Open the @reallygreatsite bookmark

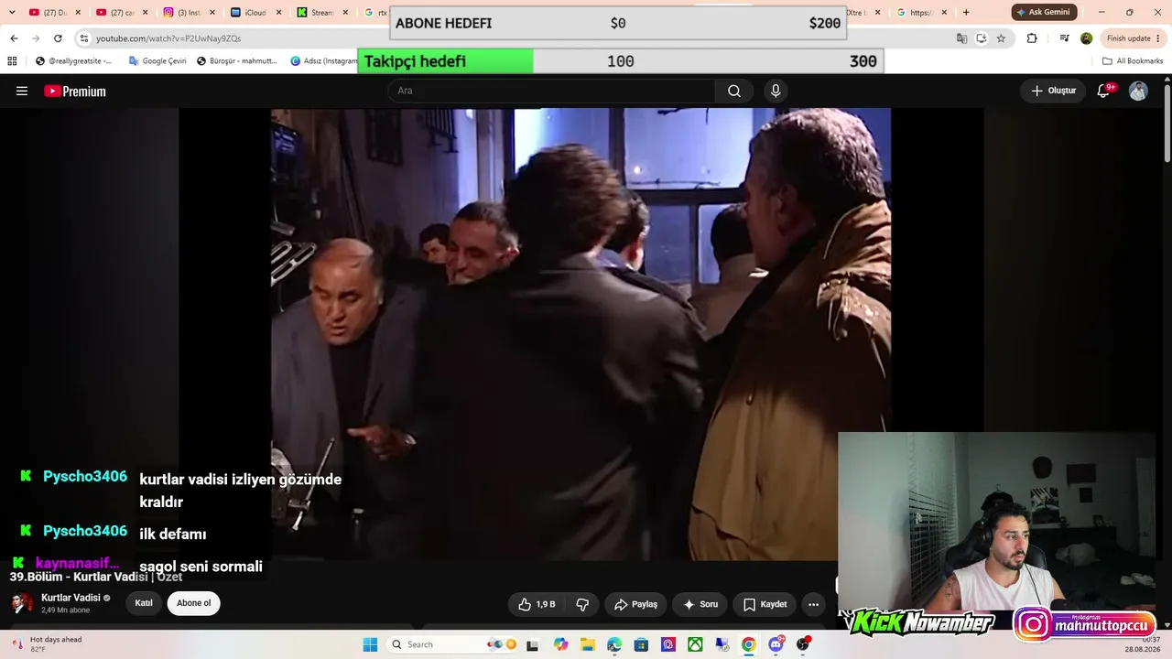[73, 61]
